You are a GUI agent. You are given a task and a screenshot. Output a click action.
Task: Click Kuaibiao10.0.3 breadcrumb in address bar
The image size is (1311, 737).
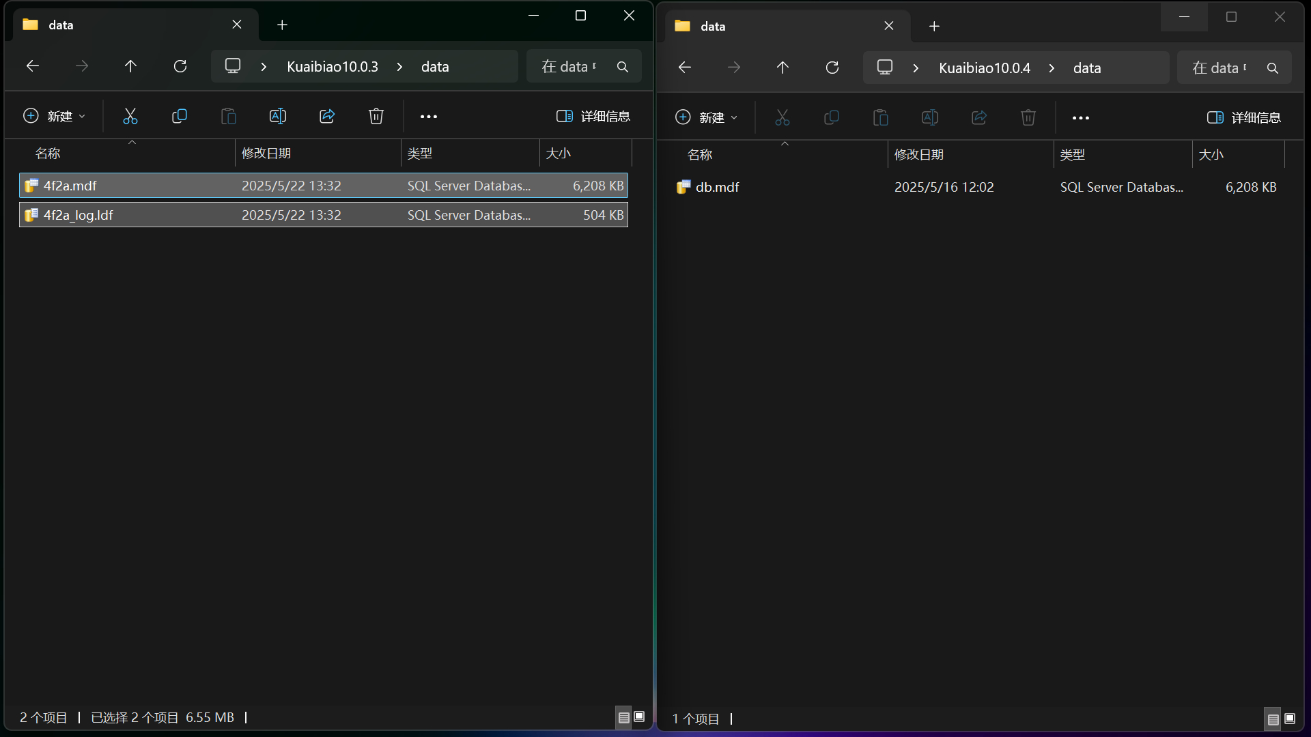coord(333,67)
